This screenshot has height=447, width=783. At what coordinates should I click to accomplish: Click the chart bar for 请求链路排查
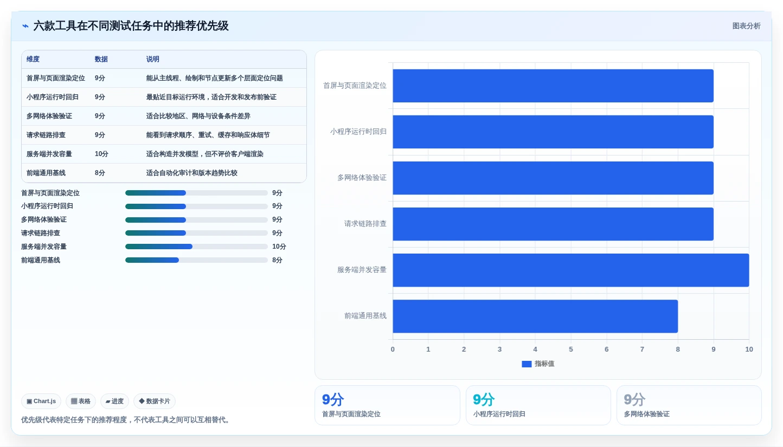[553, 224]
